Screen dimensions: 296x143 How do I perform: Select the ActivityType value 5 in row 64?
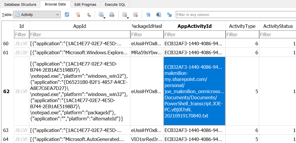(x=242, y=139)
